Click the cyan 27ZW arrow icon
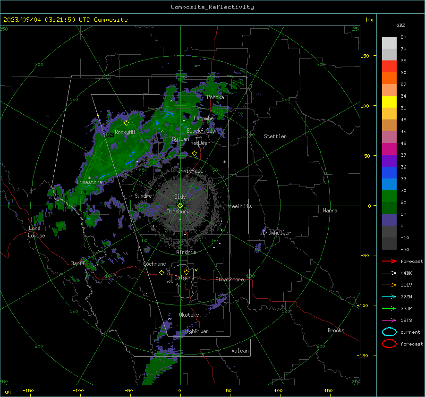Image resolution: width=425 pixels, height=397 pixels. [x=389, y=297]
